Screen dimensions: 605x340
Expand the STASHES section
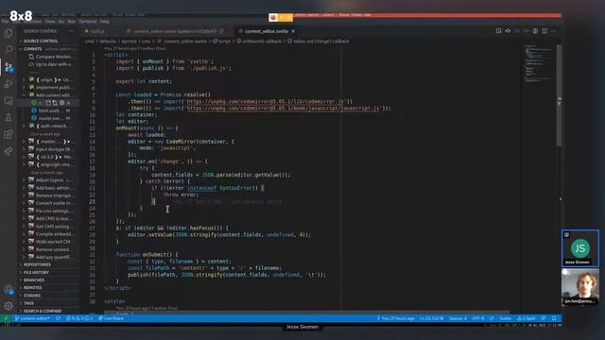[48, 296]
